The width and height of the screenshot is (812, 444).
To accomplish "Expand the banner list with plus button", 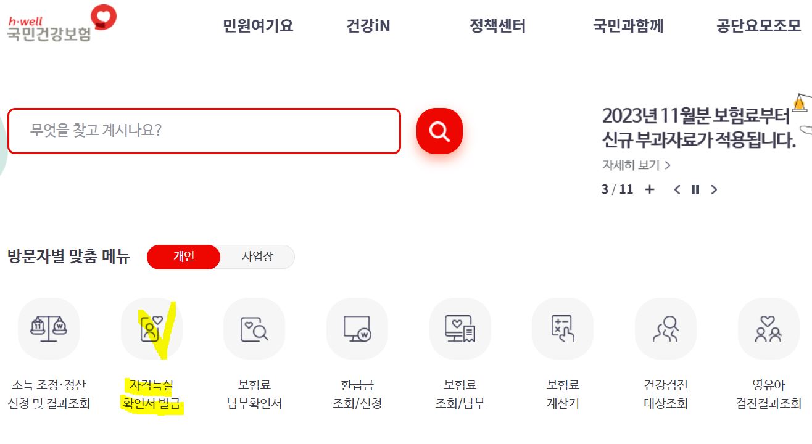I will coord(649,190).
